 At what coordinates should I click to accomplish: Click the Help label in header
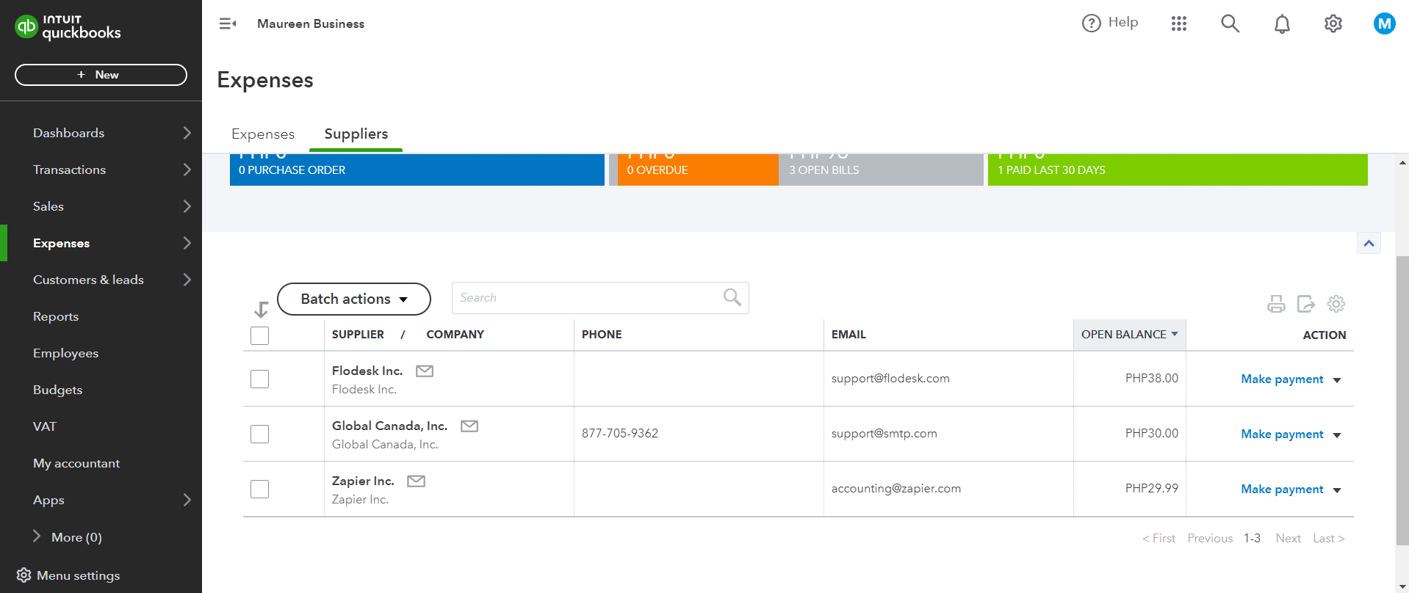click(x=1123, y=23)
